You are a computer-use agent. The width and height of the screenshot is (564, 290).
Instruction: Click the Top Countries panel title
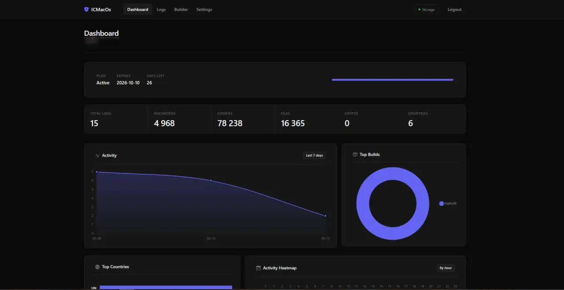point(115,267)
